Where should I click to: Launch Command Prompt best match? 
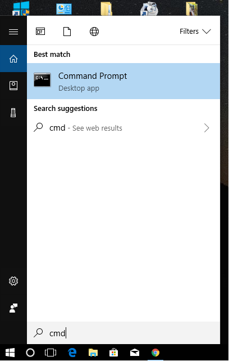point(123,81)
